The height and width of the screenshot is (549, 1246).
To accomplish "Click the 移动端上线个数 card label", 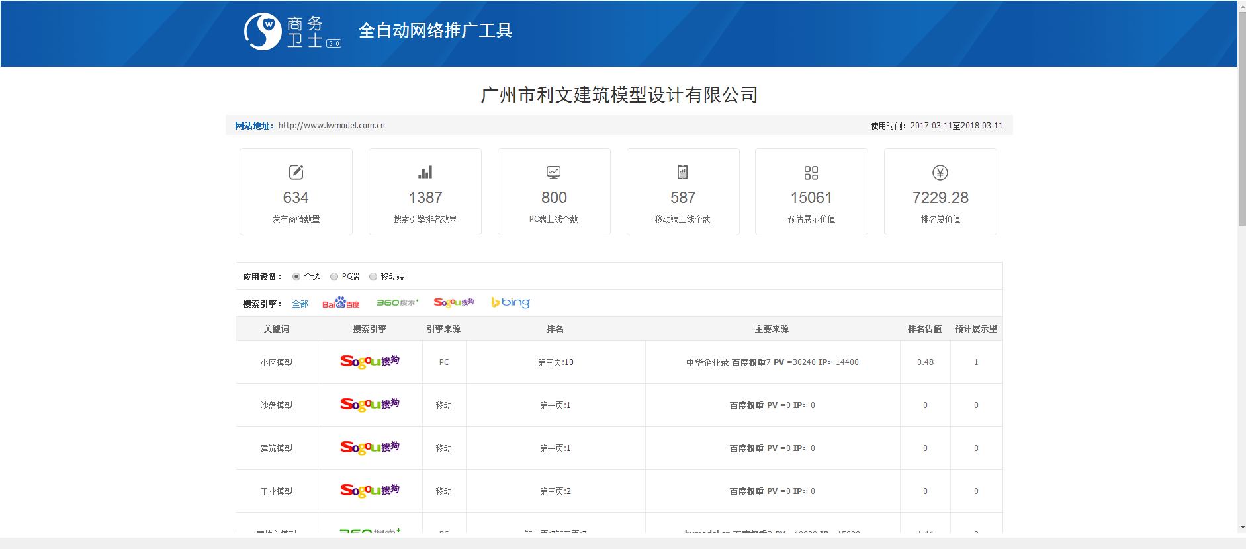I will 682,219.
